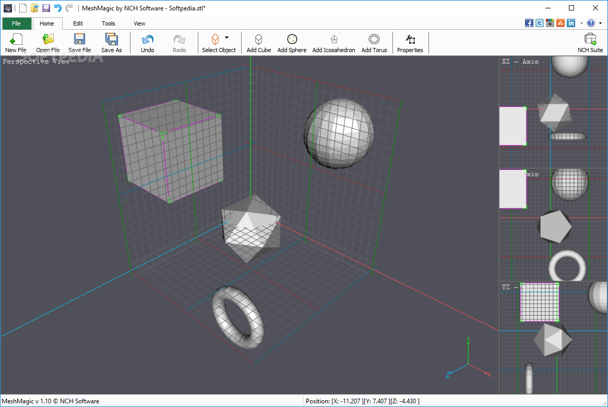The width and height of the screenshot is (608, 407).
Task: Undo the last action
Action: click(147, 43)
